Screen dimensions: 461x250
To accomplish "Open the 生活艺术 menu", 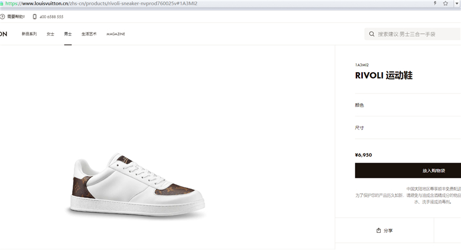I will click(89, 34).
